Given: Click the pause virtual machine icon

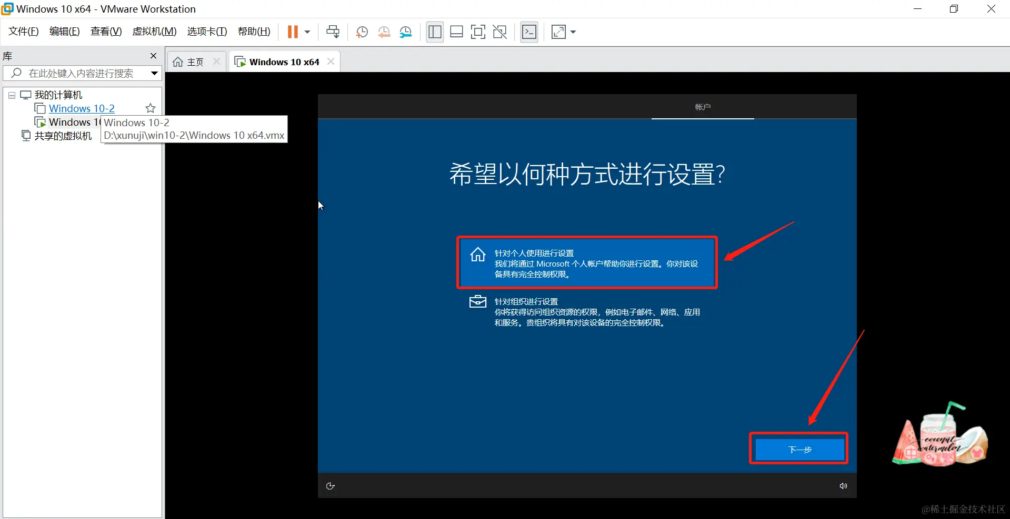Looking at the screenshot, I should click(x=293, y=32).
